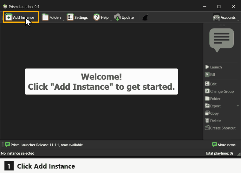Click the large speech bubble instance icon

pyautogui.click(x=222, y=40)
